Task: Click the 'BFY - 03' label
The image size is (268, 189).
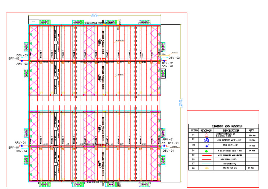Action: [x=14, y=58]
